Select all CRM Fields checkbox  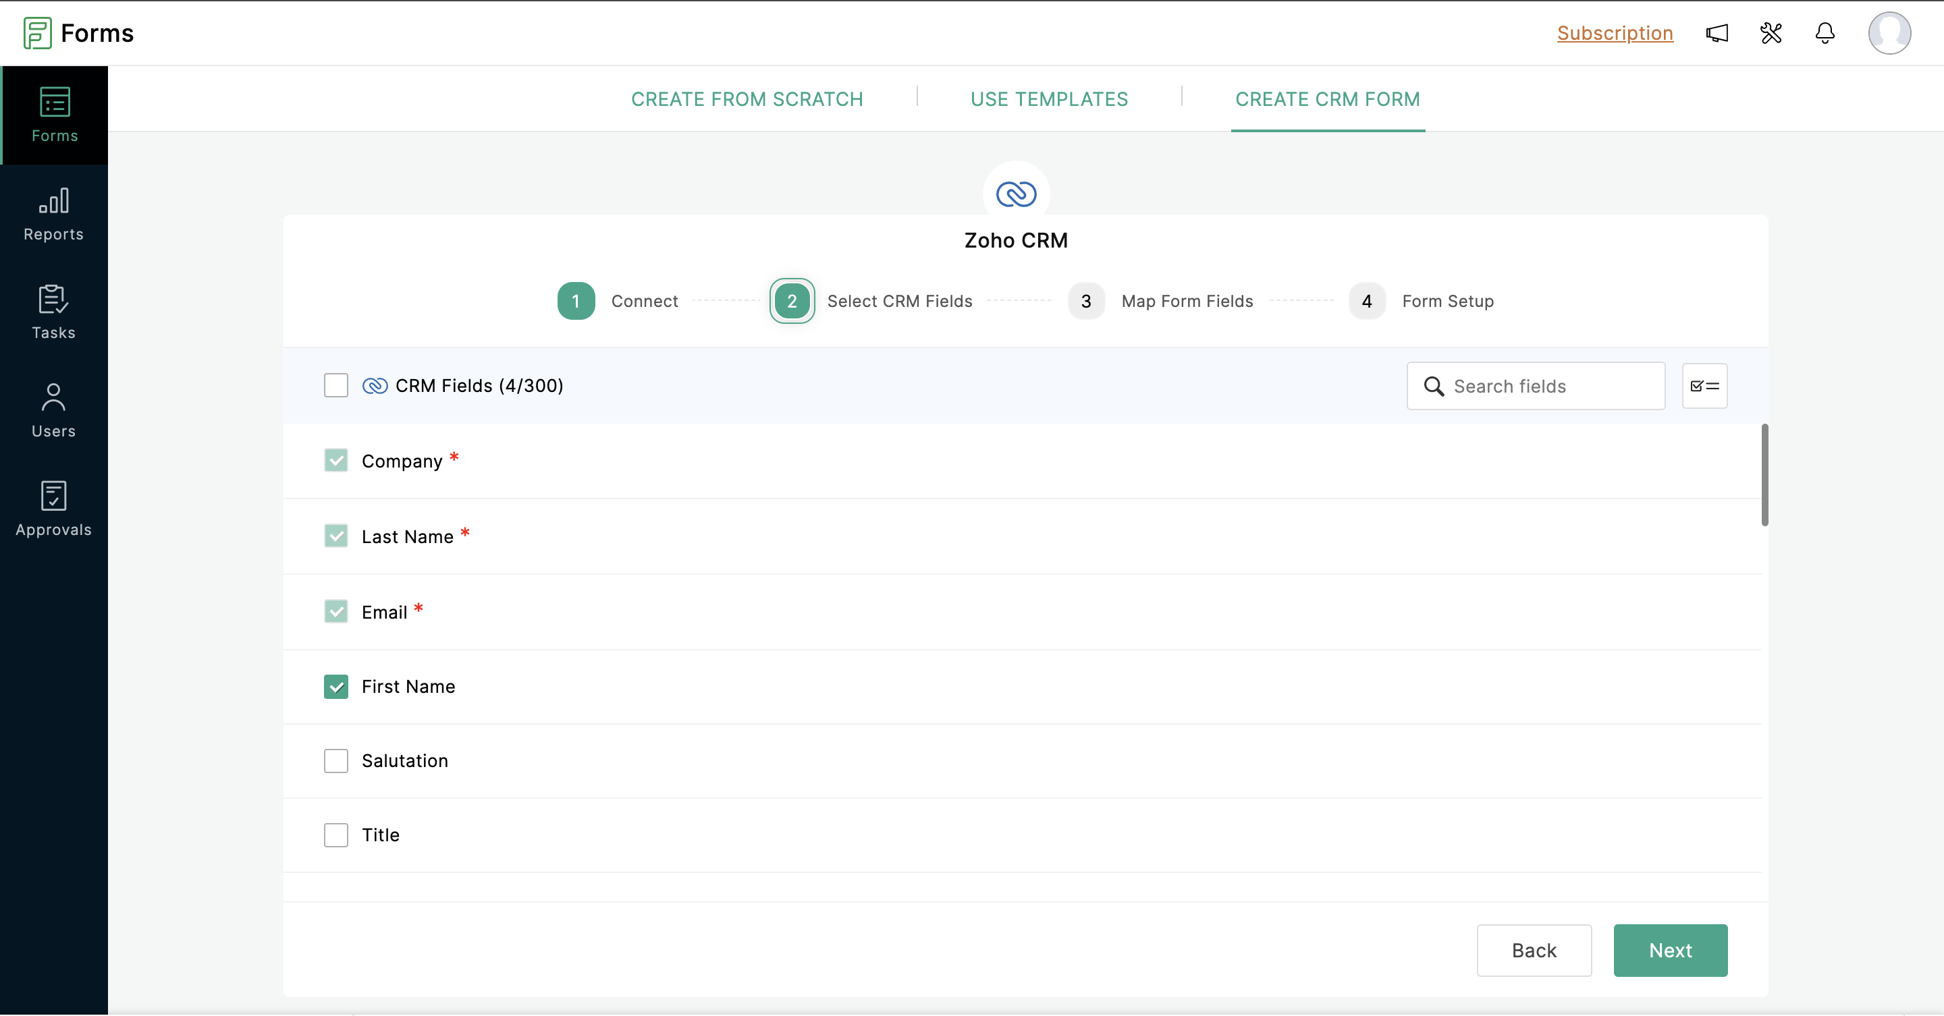[336, 385]
